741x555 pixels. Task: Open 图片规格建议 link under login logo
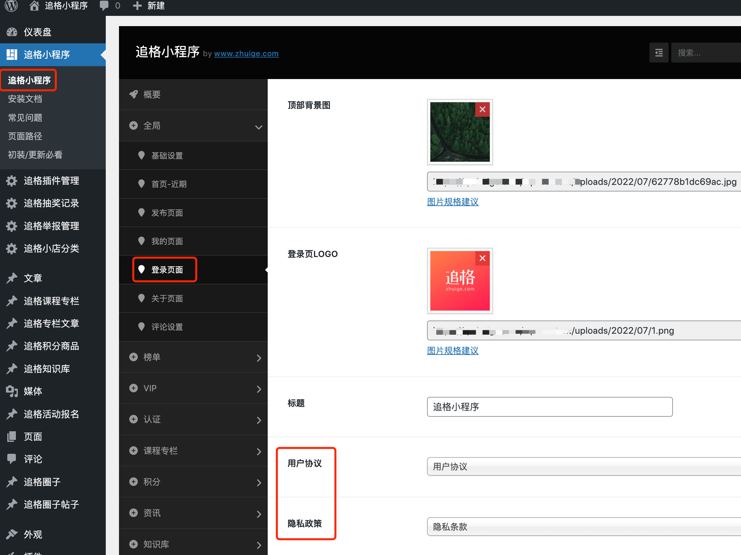point(452,351)
